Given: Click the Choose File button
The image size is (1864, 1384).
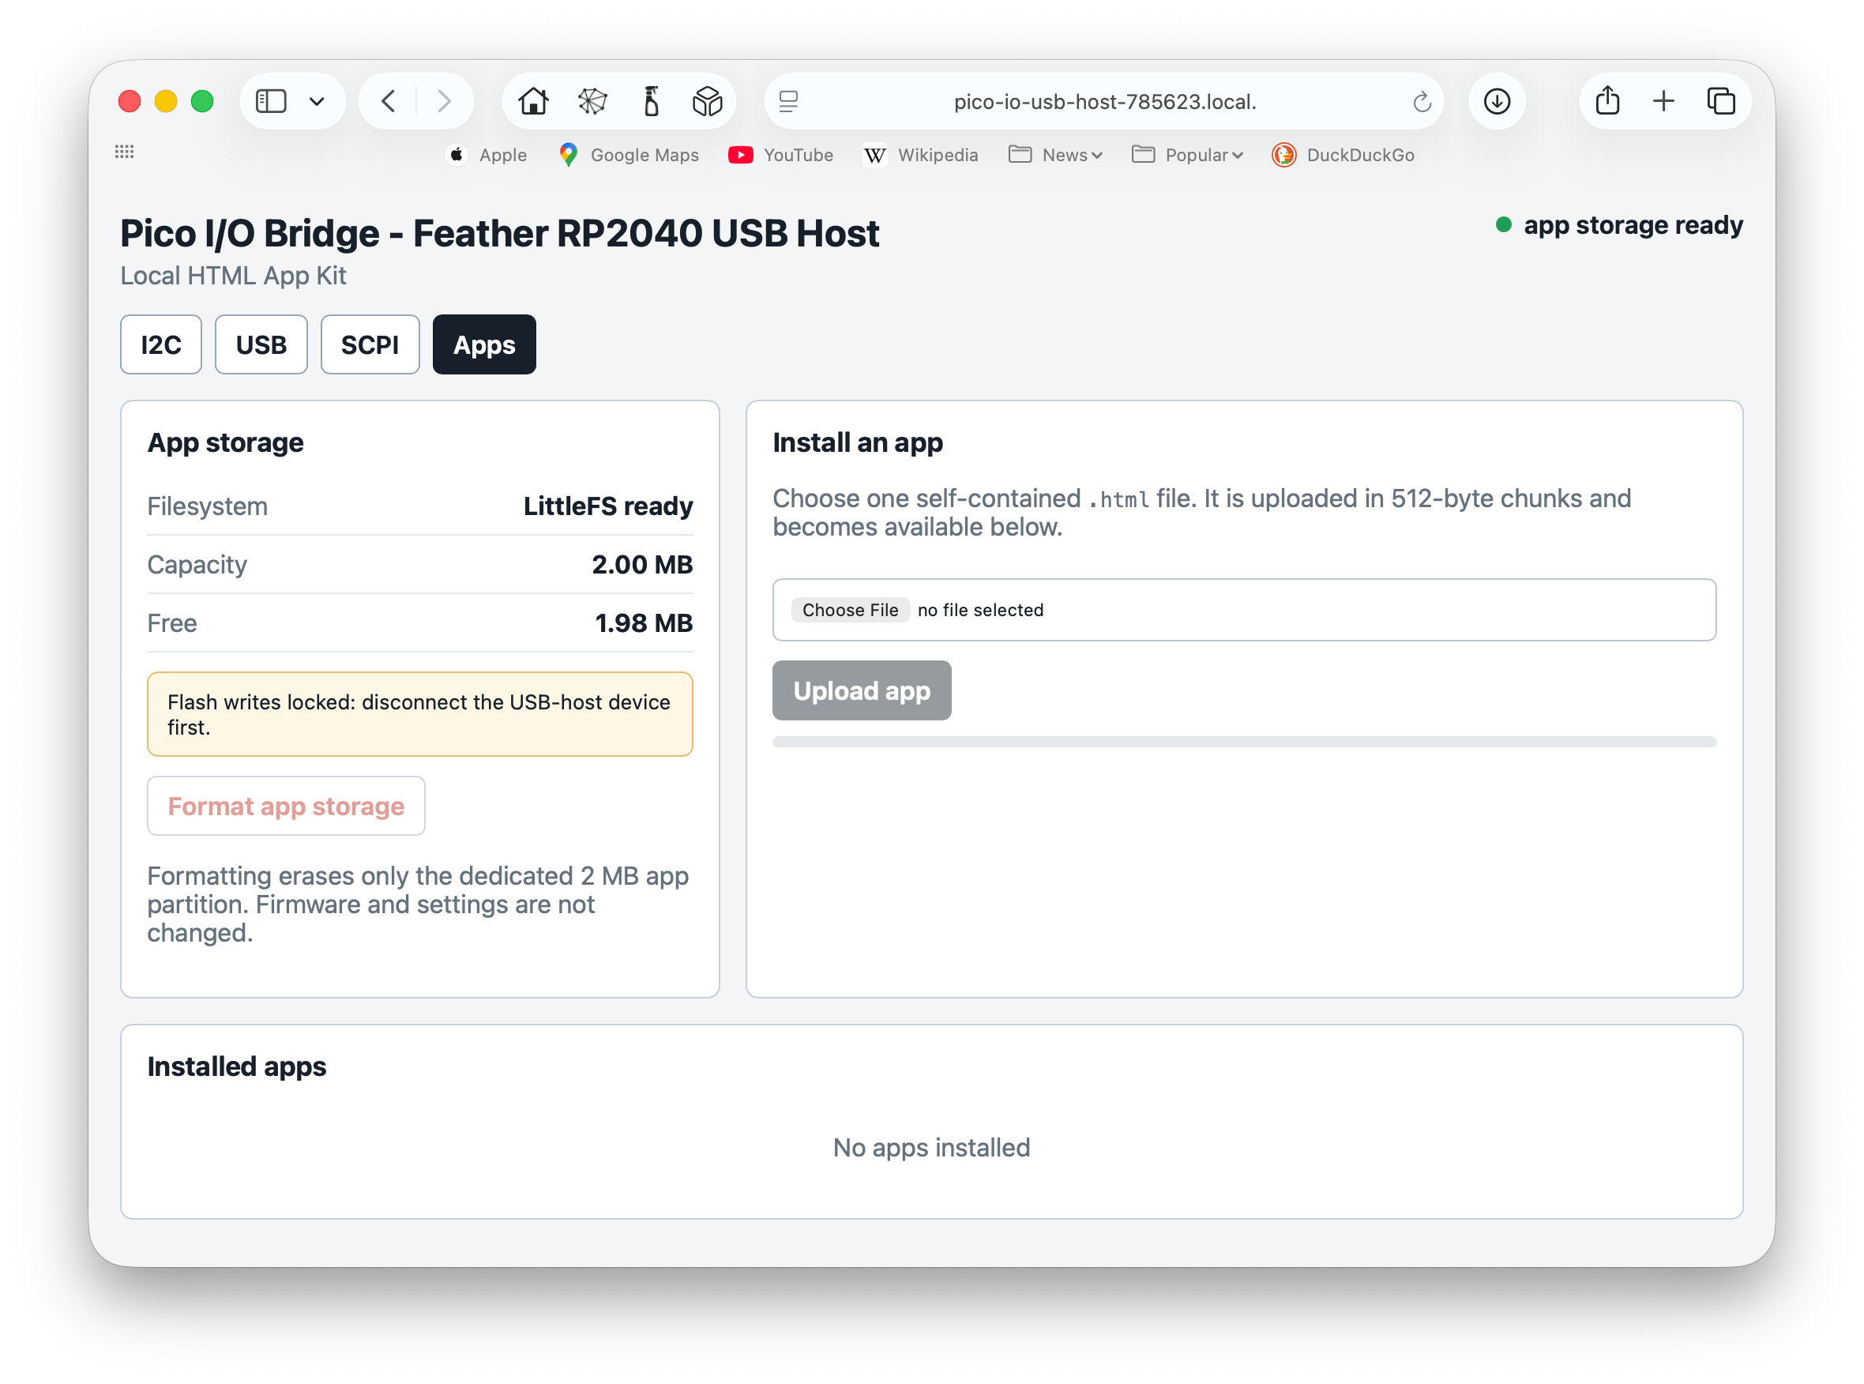Looking at the screenshot, I should (850, 610).
